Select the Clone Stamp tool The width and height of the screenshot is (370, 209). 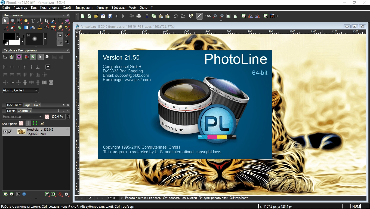click(40, 27)
